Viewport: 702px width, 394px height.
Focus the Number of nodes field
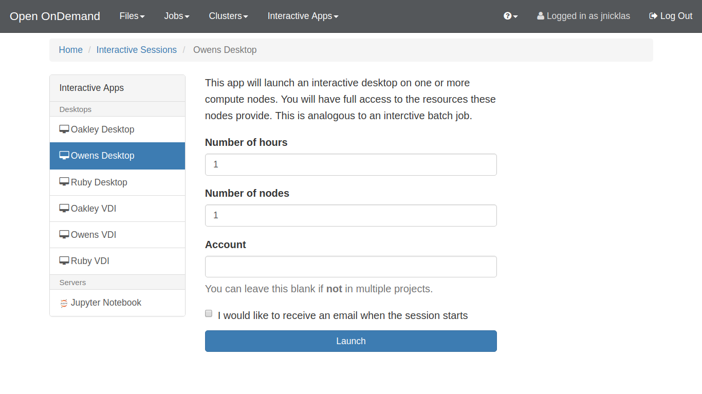click(x=351, y=215)
